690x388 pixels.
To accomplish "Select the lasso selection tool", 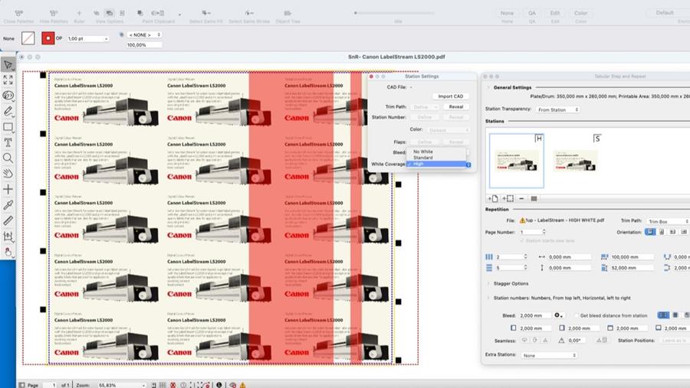I will tap(8, 96).
